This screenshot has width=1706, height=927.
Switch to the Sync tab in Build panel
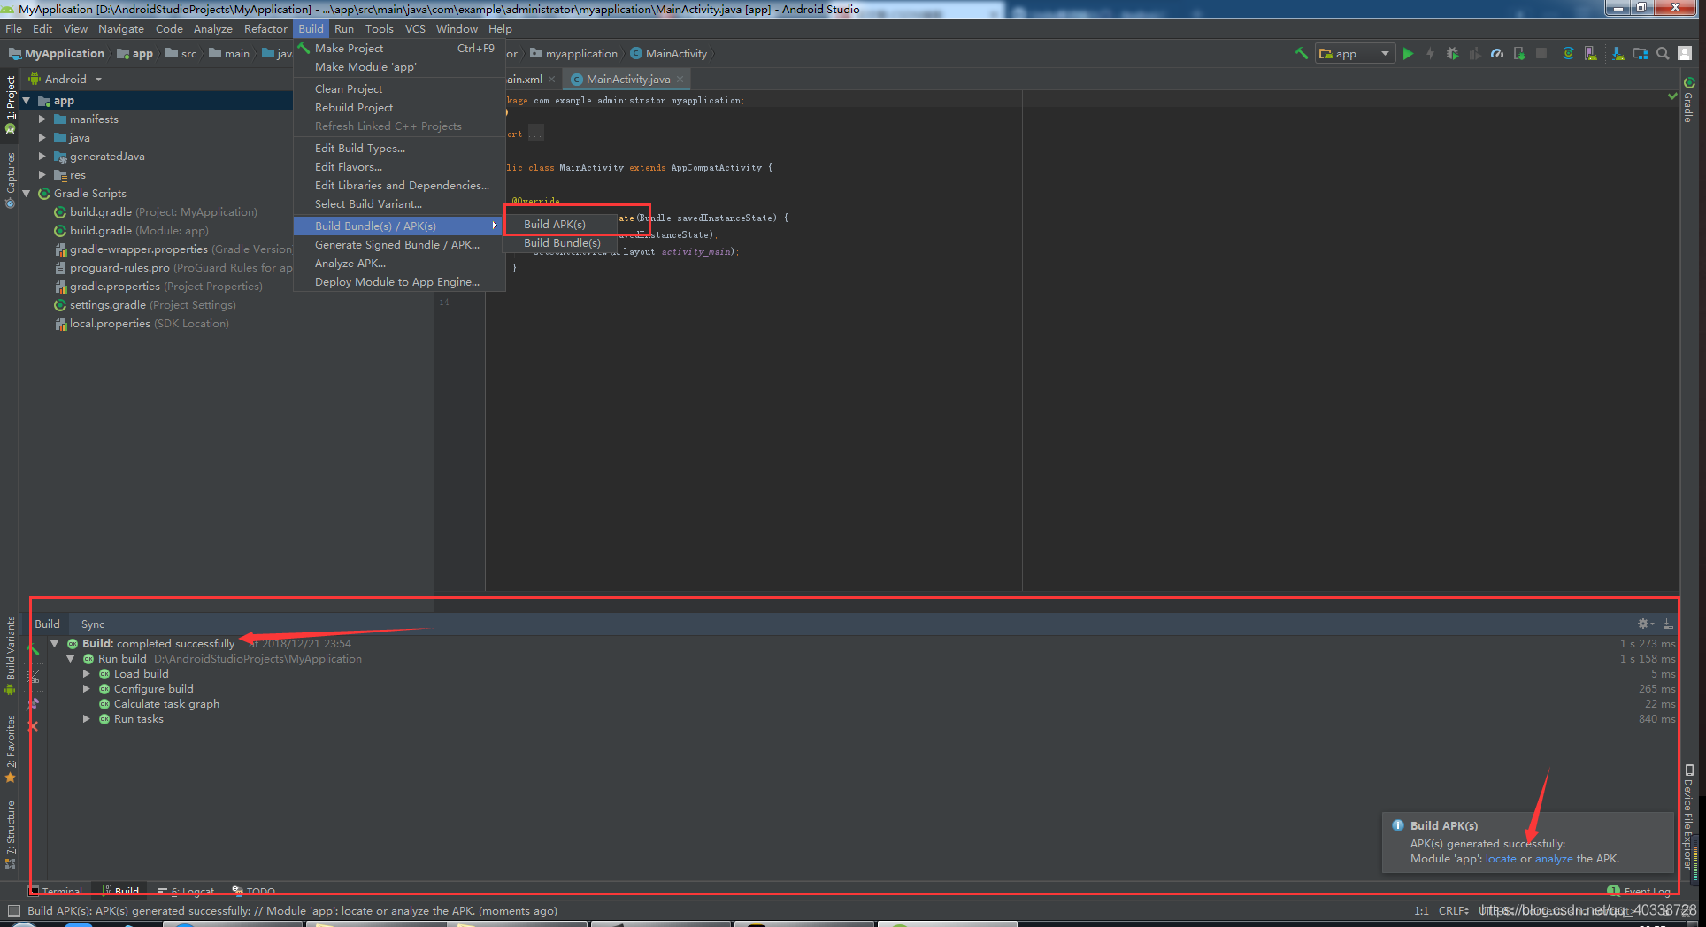coord(93,624)
